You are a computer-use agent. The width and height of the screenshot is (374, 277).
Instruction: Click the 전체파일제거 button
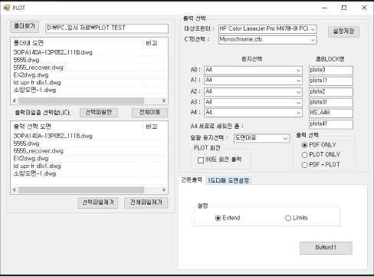146,203
